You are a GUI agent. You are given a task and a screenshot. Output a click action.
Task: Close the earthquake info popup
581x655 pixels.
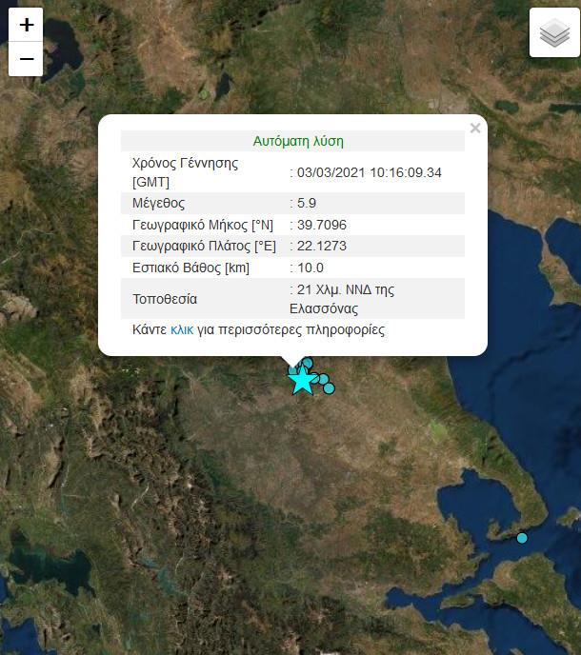475,129
